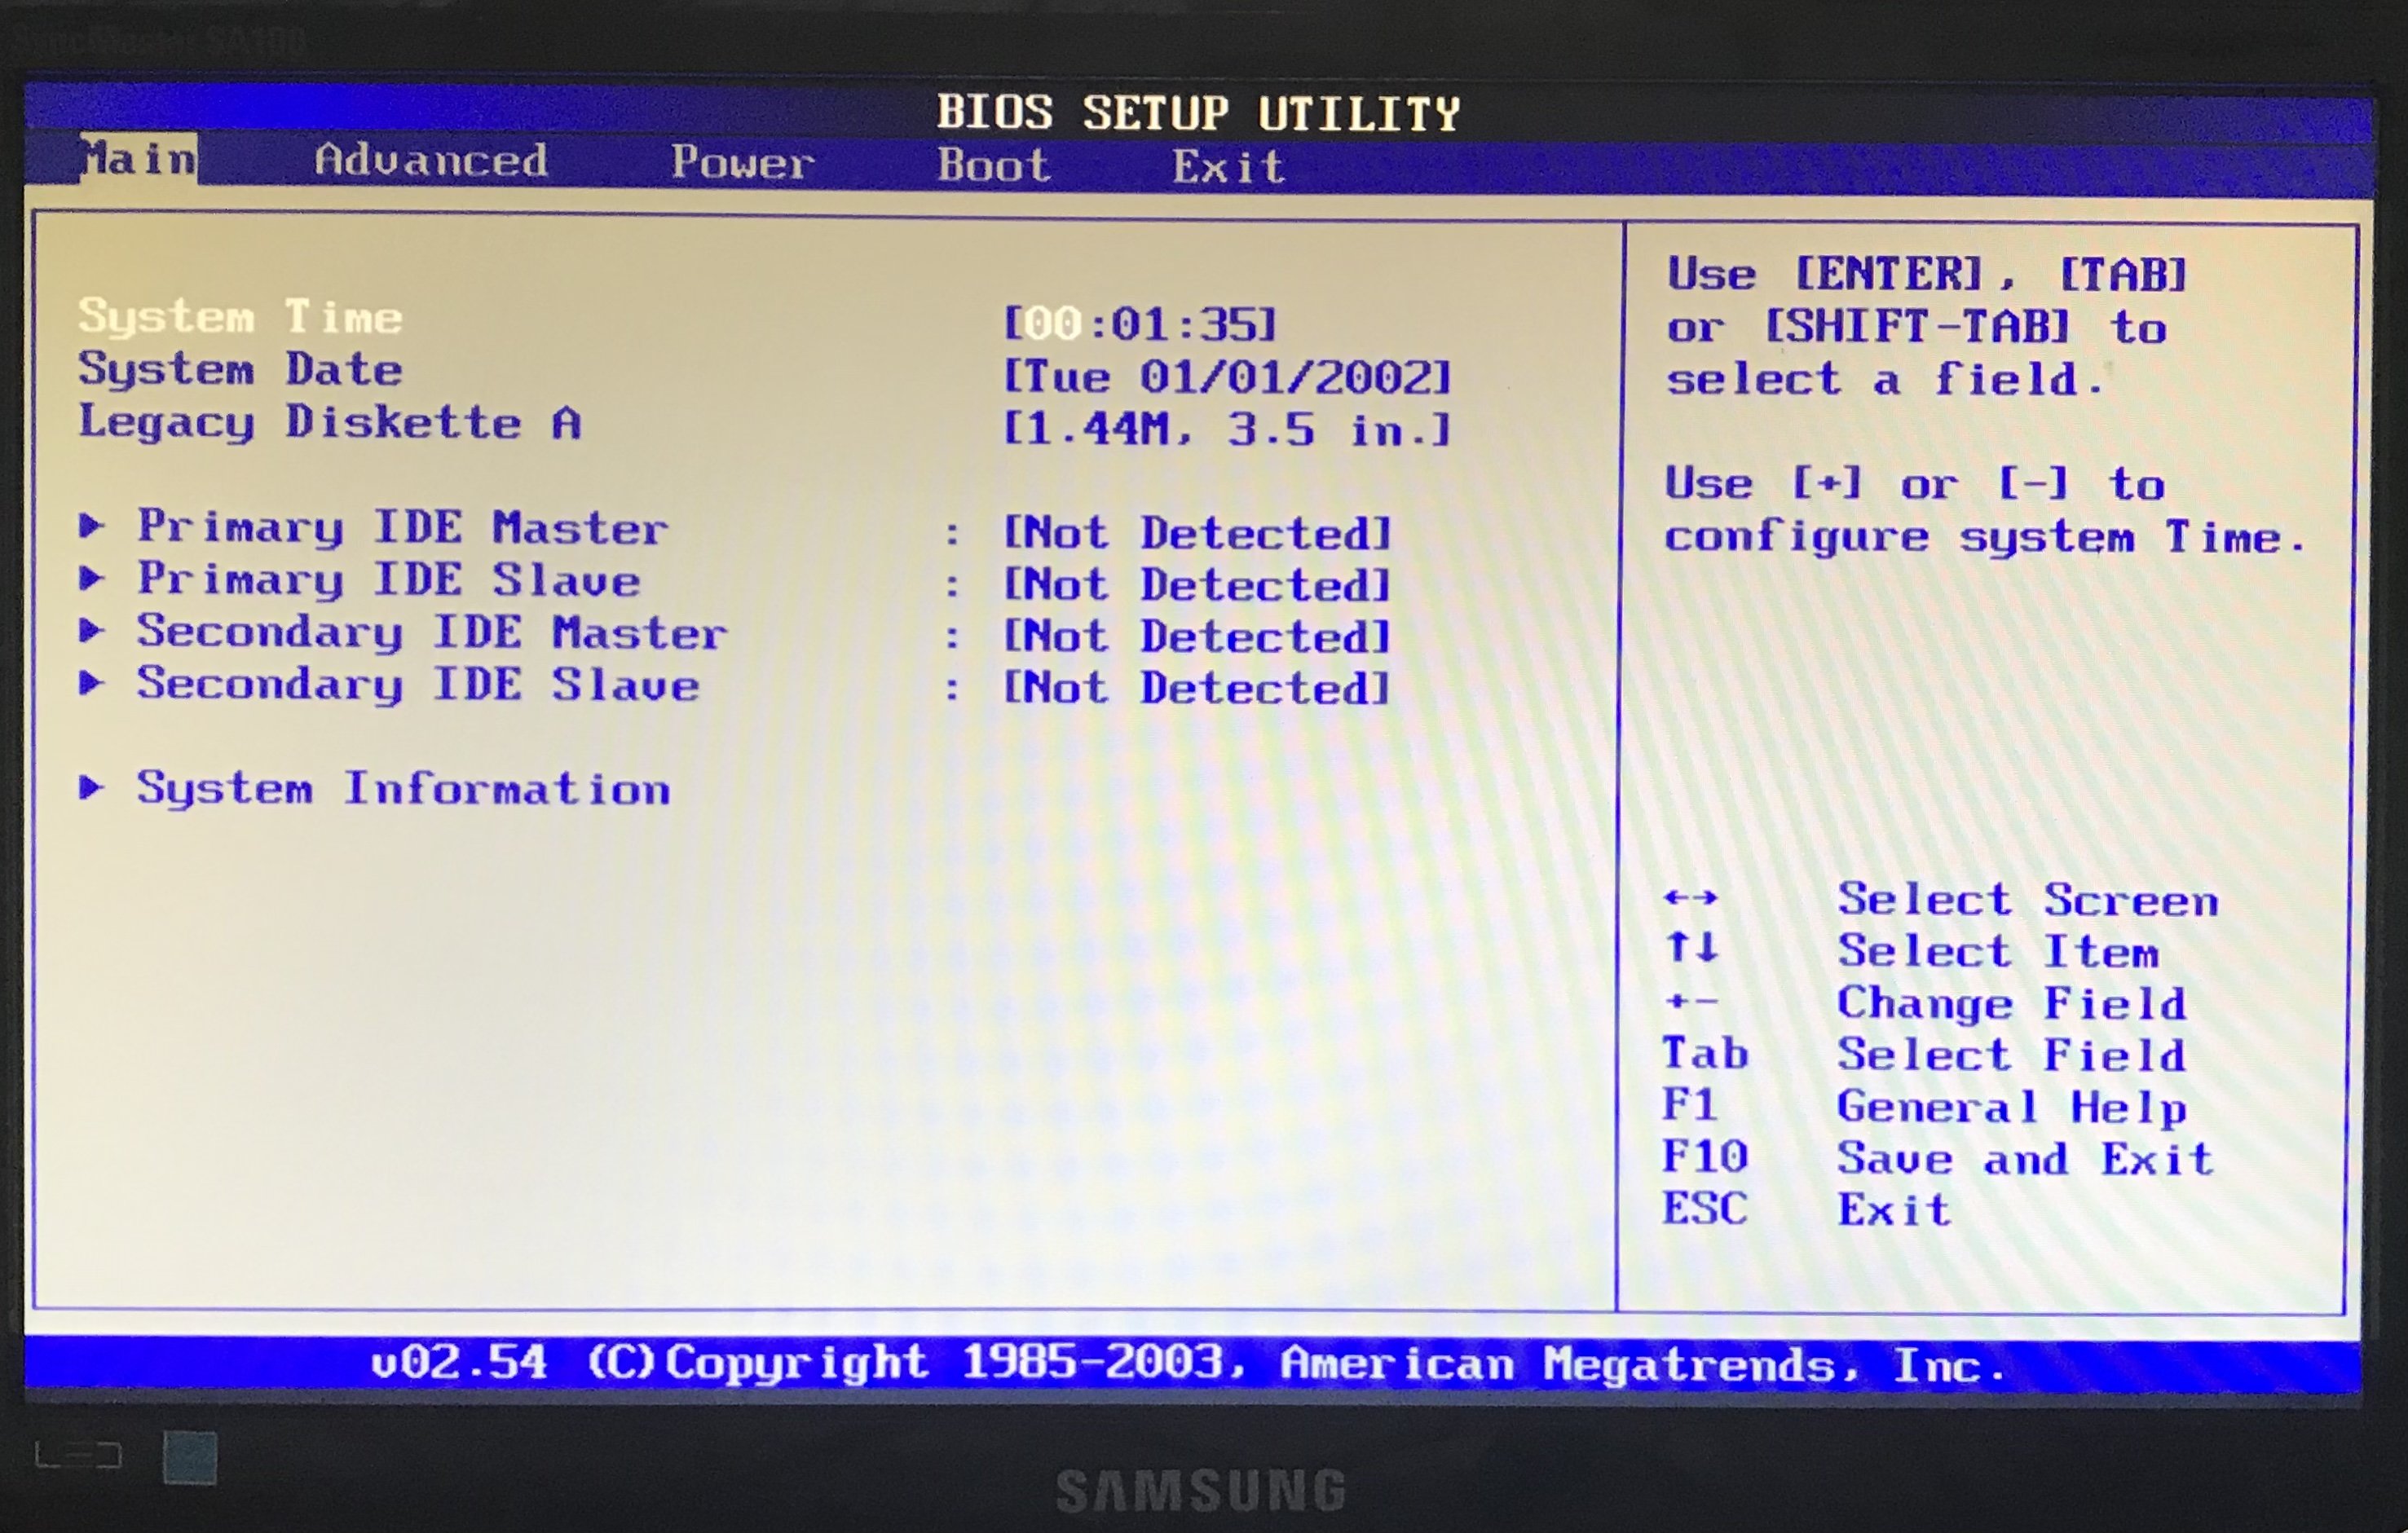The image size is (2408, 1533).
Task: Click the triangle beside Secondary IDE Master
Action: pyautogui.click(x=91, y=630)
